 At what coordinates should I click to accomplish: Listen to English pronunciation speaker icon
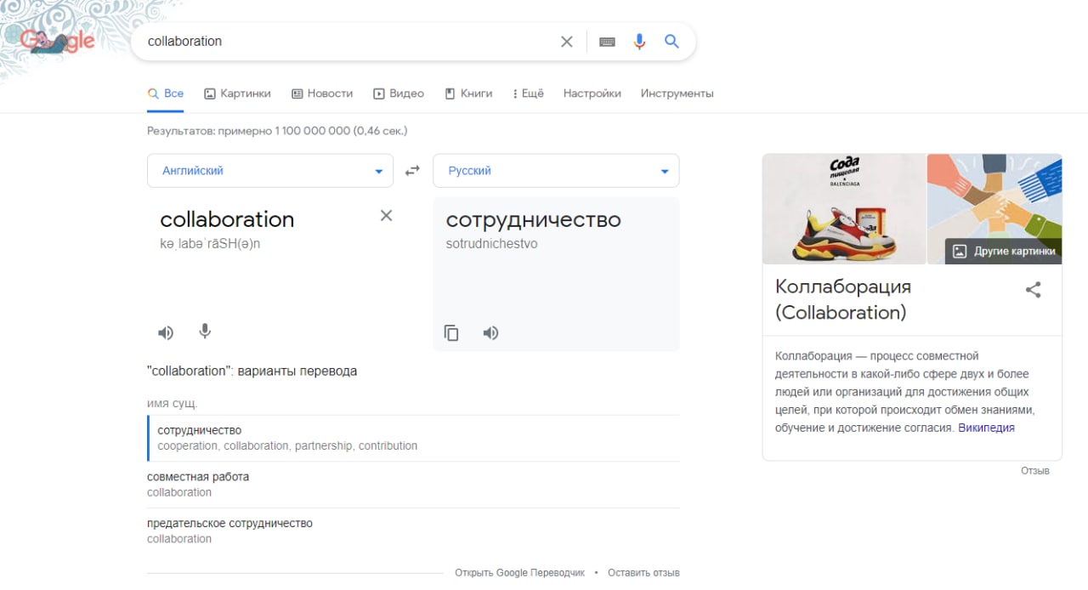(166, 332)
